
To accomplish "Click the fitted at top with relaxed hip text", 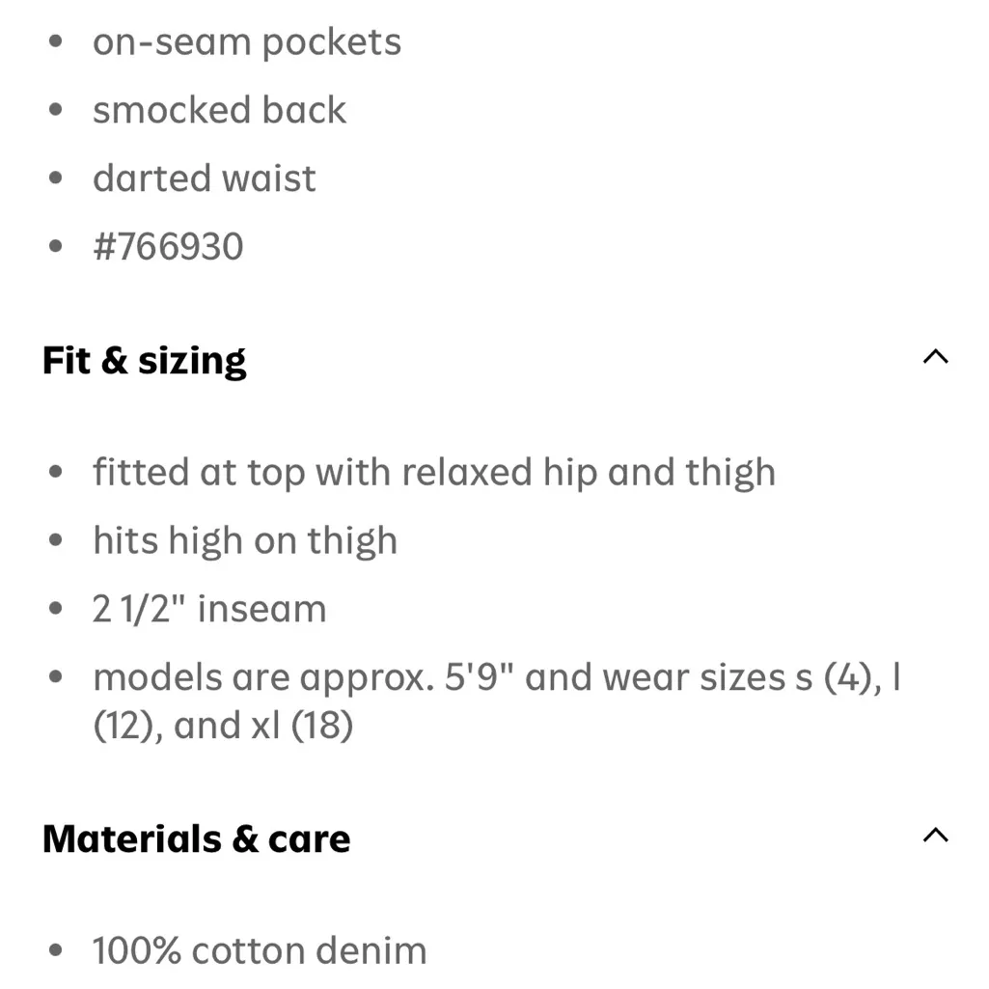I will [x=434, y=472].
